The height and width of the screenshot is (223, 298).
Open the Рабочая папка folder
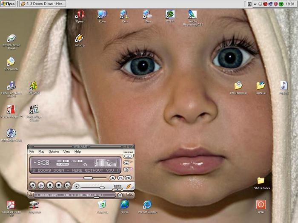point(261,183)
